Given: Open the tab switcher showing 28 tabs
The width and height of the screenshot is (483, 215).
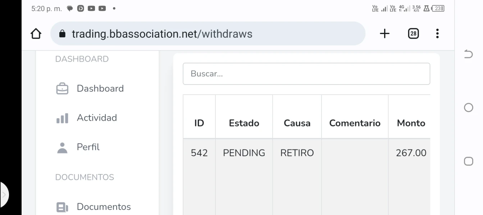Looking at the screenshot, I should point(413,34).
